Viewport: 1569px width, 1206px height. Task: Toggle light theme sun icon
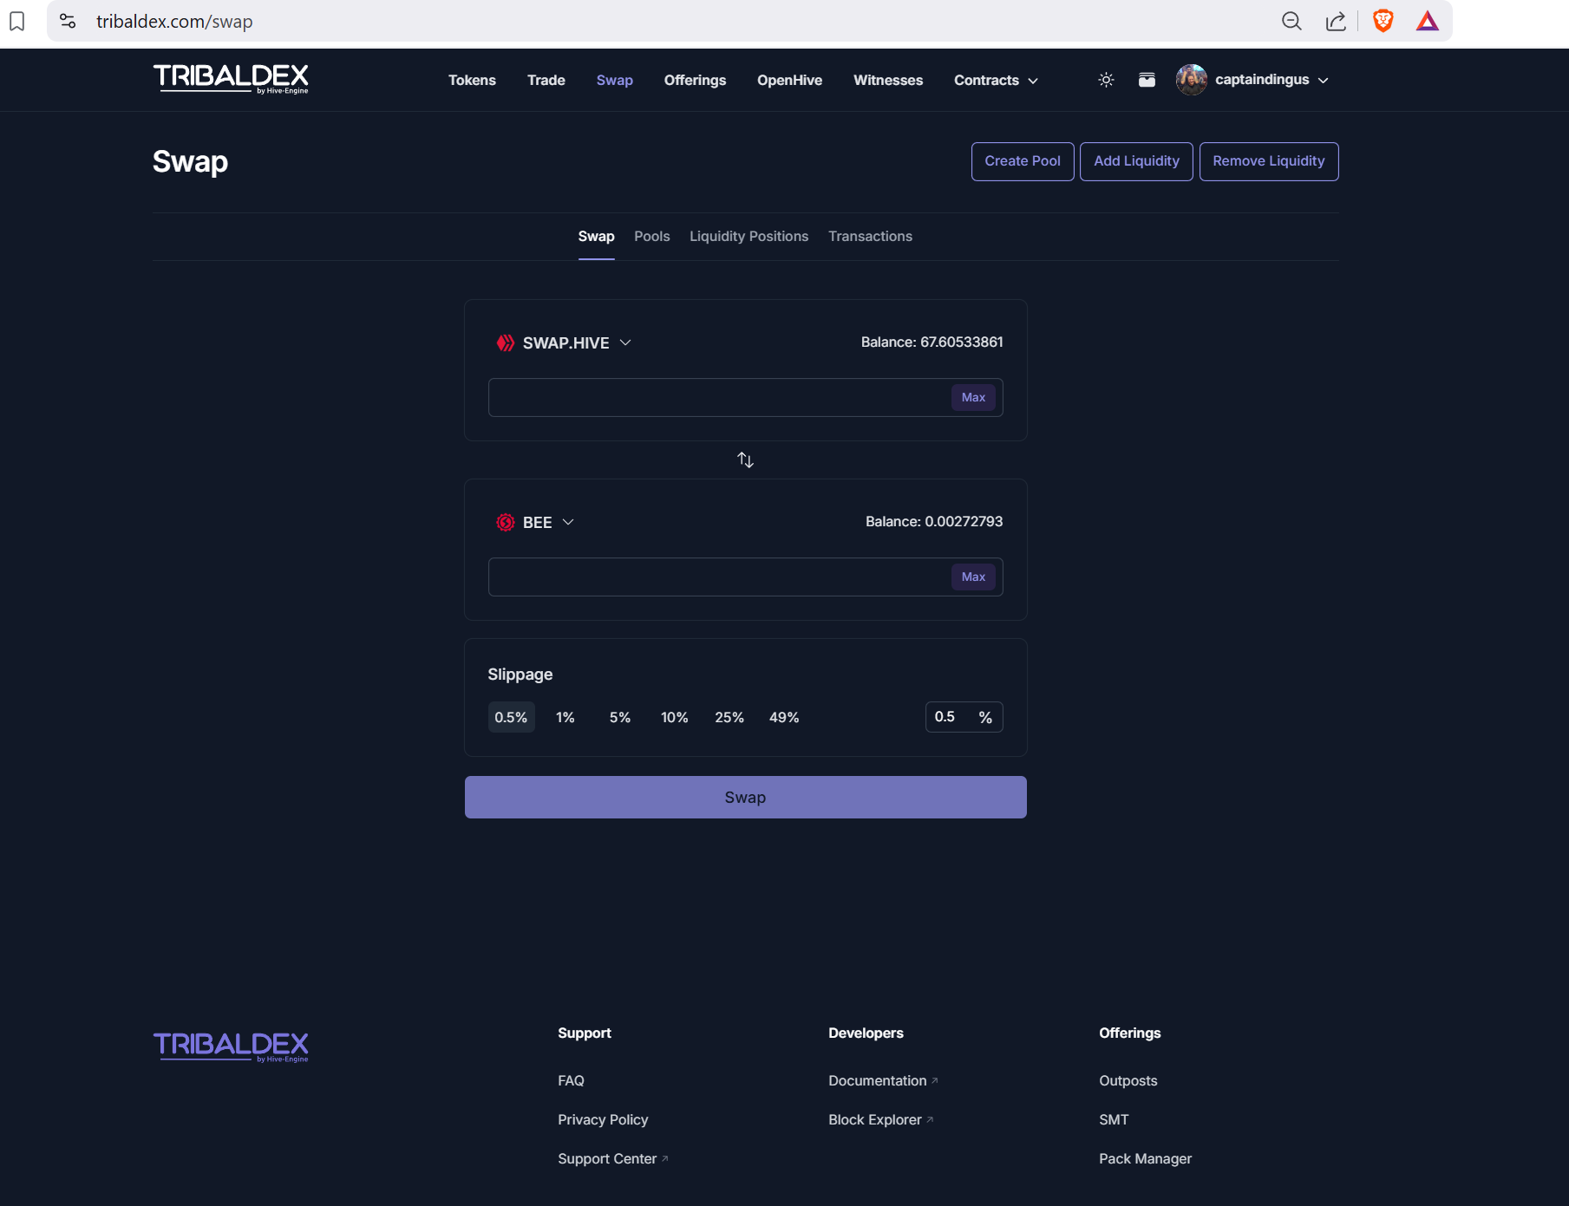tap(1106, 80)
